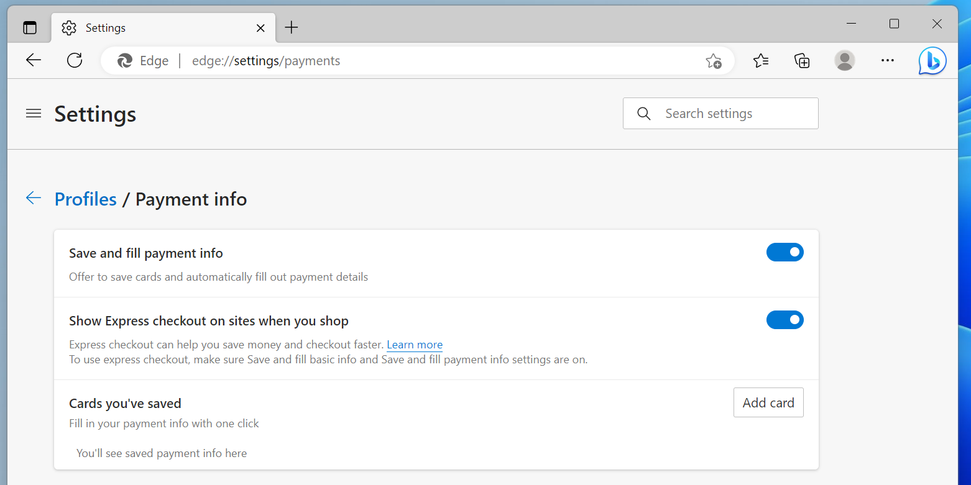Go back using the browser back arrow
Screen dimensions: 971x485
[x=34, y=60]
